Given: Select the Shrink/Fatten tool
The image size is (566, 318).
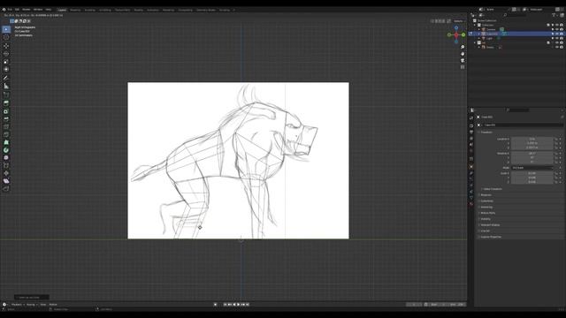Looking at the screenshot, I should point(6,173).
